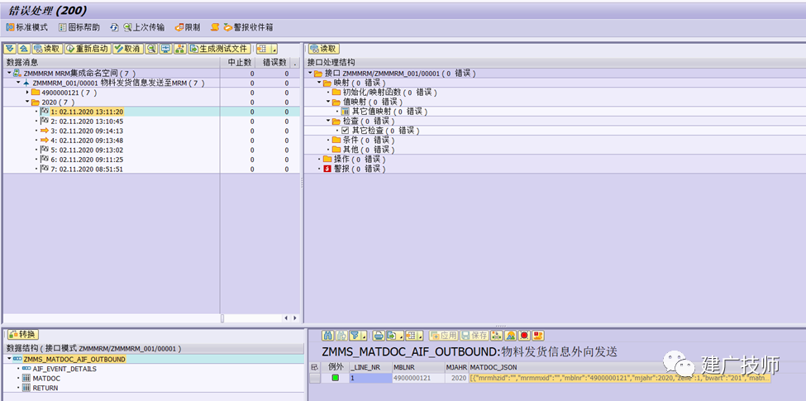Screen dimensions: 806x401
Task: Click the checkbox icon for 其它检查
Action: [x=346, y=131]
